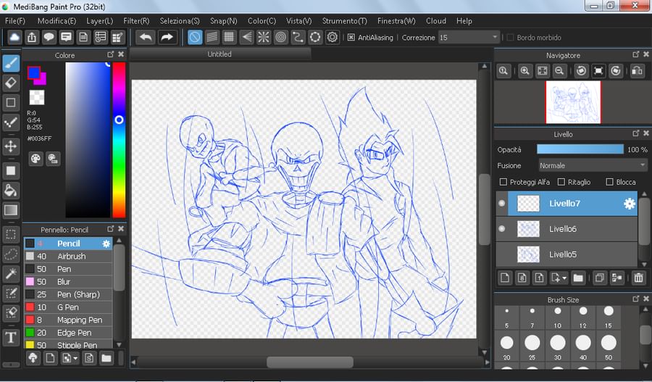Enable the Blocca checkbox
Viewport: 652px width, 382px height.
pos(609,182)
